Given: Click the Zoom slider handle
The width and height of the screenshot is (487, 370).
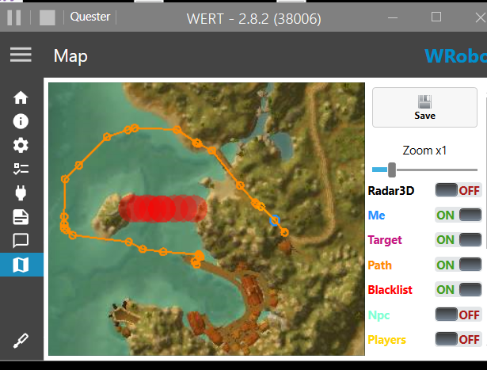Looking at the screenshot, I should (392, 169).
